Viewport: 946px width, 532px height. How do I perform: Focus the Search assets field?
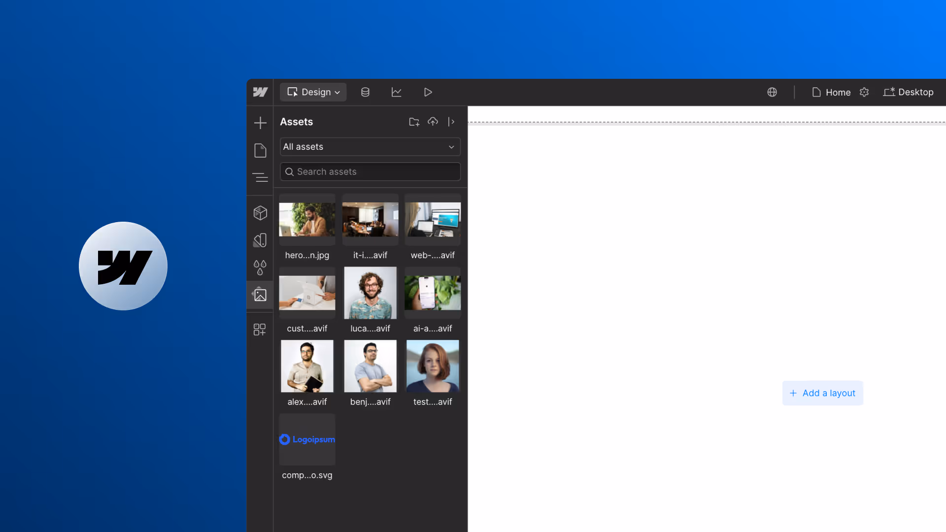(370, 172)
